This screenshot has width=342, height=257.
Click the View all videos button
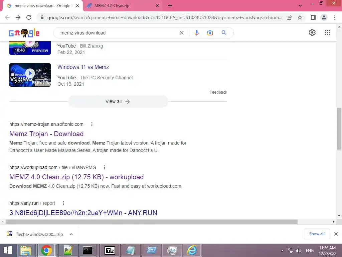coord(118,102)
